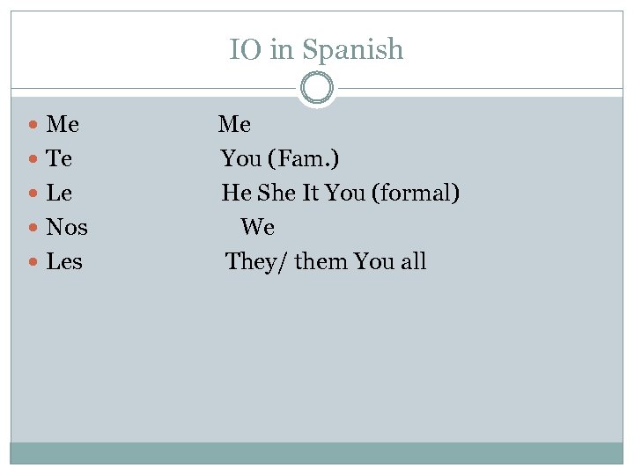Select the You (Fam.) translation text
The width and height of the screenshot is (634, 475).
click(280, 159)
